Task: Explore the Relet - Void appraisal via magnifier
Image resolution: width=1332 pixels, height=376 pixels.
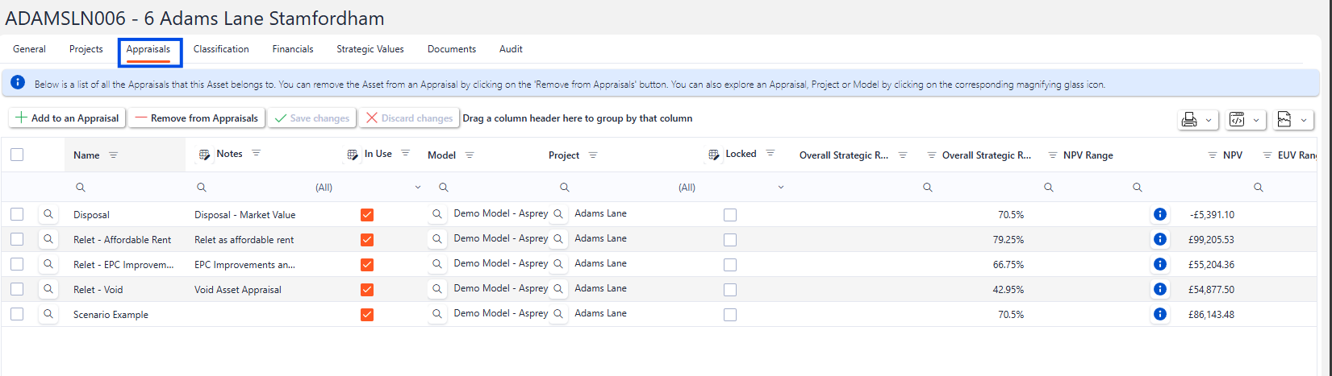Action: pos(48,289)
